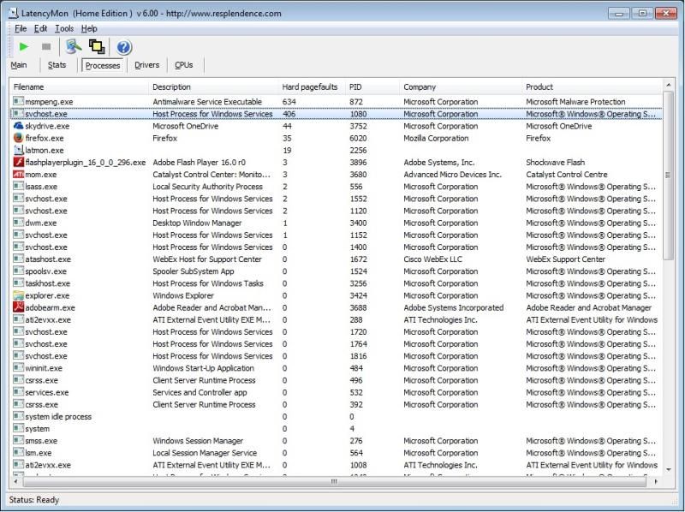This screenshot has width=685, height=512.
Task: Click the Firefox icon beside firefox.exe
Action: (x=20, y=138)
